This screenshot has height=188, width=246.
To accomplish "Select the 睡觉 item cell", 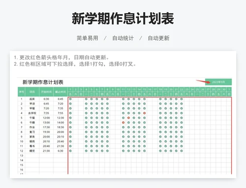I will coord(32,151).
